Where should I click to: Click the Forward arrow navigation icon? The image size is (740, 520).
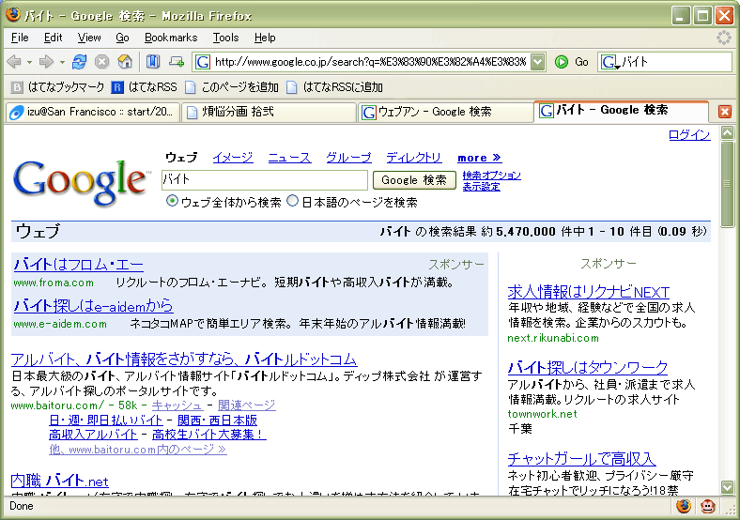tap(46, 62)
